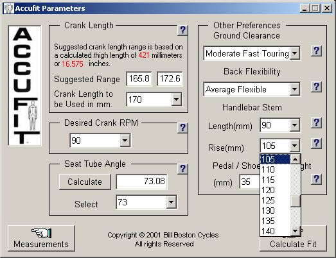Open help for Handlebar Stem Rise

pyautogui.click(x=317, y=144)
